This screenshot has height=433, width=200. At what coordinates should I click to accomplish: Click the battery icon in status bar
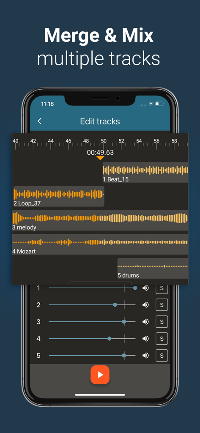pyautogui.click(x=160, y=104)
